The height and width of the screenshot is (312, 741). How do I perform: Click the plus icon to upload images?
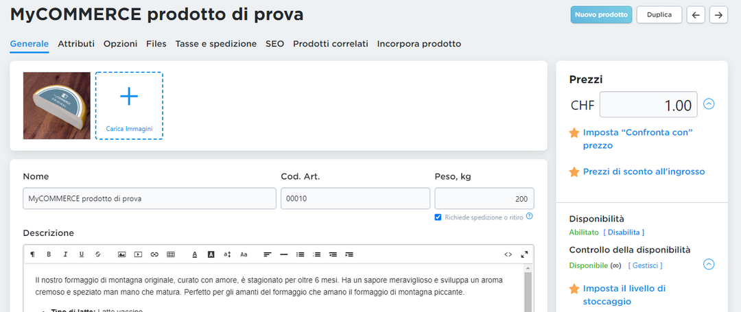(129, 96)
